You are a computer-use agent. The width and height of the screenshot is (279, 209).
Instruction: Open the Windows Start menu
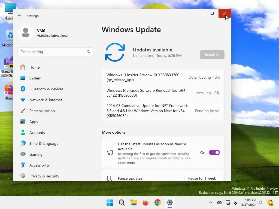[110, 202]
